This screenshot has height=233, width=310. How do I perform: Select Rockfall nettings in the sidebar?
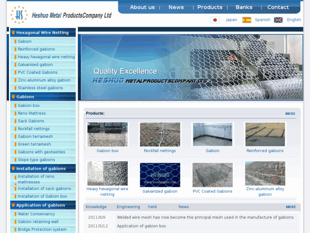[x=34, y=129]
